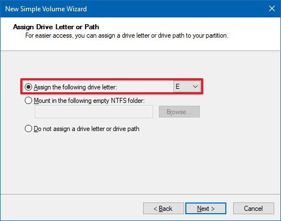Open the drive letter combo box showing E
Image resolution: width=281 pixels, height=221 pixels.
pyautogui.click(x=187, y=87)
